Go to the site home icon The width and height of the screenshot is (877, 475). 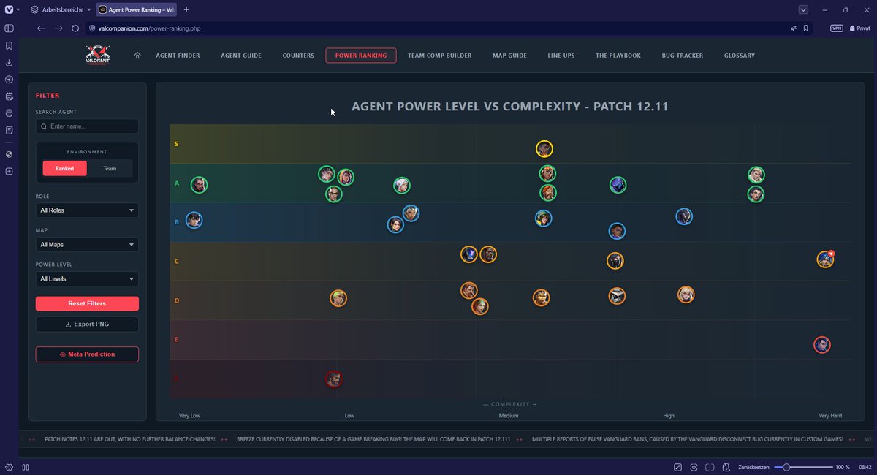point(137,56)
